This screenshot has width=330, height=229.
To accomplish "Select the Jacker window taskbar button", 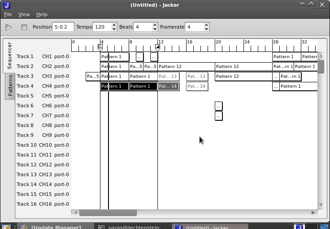I will point(210,227).
